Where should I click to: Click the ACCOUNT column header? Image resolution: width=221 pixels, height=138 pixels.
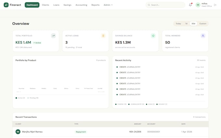point(151,124)
